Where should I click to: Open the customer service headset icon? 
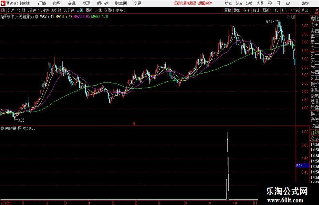(x=270, y=3)
